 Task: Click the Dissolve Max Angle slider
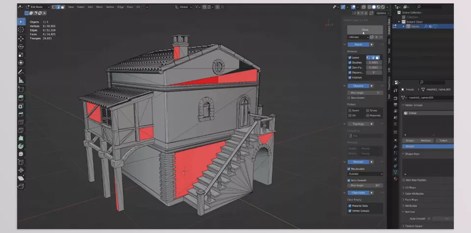365,93
